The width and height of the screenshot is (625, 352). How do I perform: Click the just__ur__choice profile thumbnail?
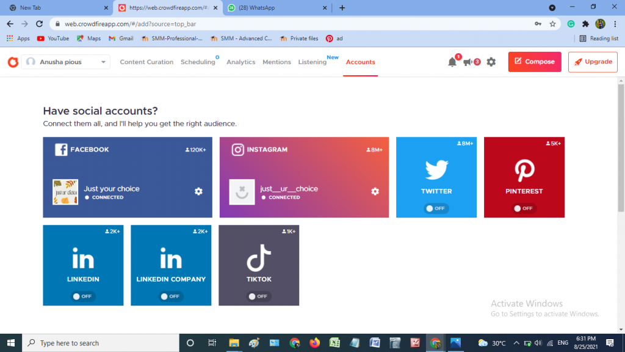(x=242, y=192)
